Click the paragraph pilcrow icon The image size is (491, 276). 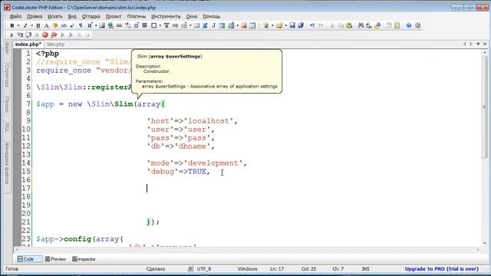pos(81,25)
